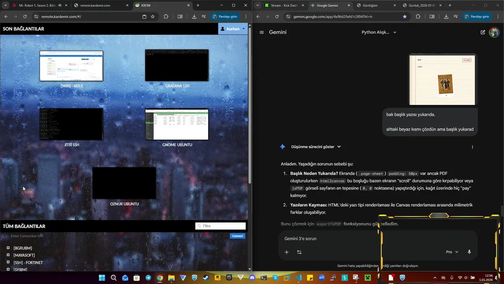
Task: Open the Pro model selector dropdown
Action: pyautogui.click(x=452, y=252)
